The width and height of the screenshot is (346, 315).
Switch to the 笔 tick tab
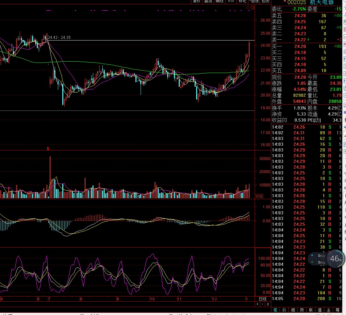point(275,310)
